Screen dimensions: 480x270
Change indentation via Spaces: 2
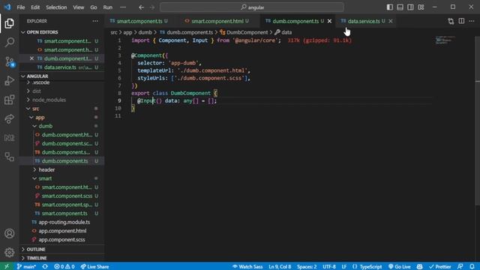(x=307, y=266)
